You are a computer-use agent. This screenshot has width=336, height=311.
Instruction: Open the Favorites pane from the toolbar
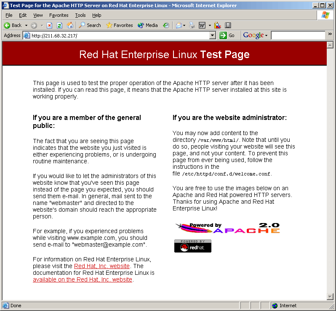[x=120, y=25]
